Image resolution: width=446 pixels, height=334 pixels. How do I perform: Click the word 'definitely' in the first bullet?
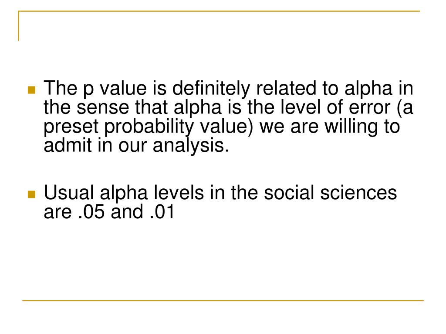tap(211, 89)
